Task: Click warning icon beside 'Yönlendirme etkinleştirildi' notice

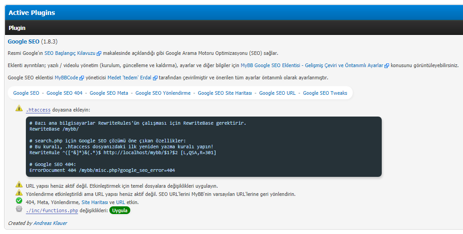Action: [x=19, y=193]
